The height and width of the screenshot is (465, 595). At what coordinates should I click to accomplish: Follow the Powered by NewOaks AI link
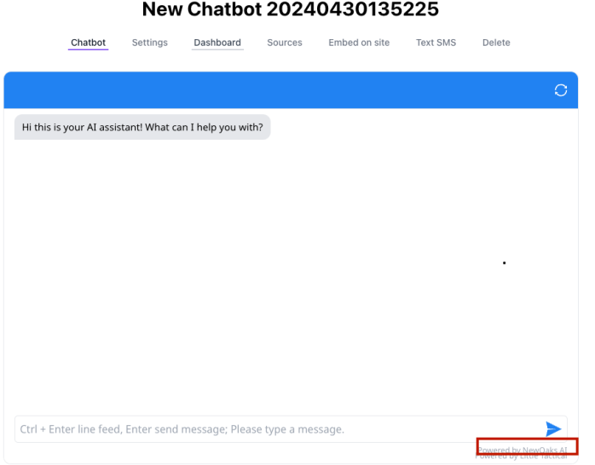pos(523,450)
